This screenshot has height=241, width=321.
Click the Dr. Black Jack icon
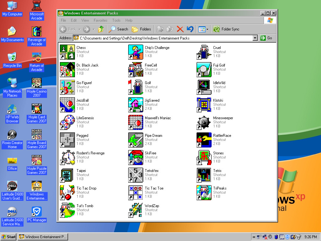(67, 70)
